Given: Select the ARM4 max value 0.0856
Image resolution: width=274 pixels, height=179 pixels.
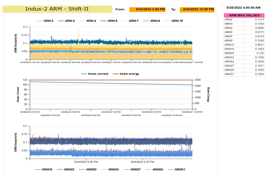Looking at the screenshot, I should point(259,28).
